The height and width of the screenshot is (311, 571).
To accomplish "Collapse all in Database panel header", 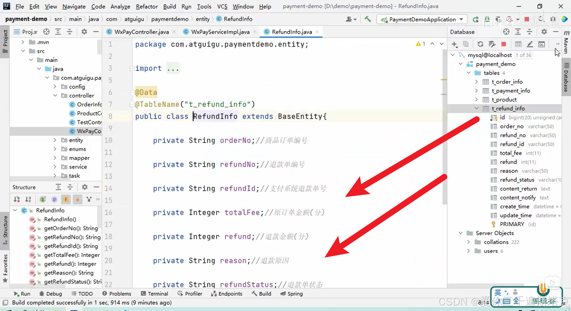I will coord(529,32).
